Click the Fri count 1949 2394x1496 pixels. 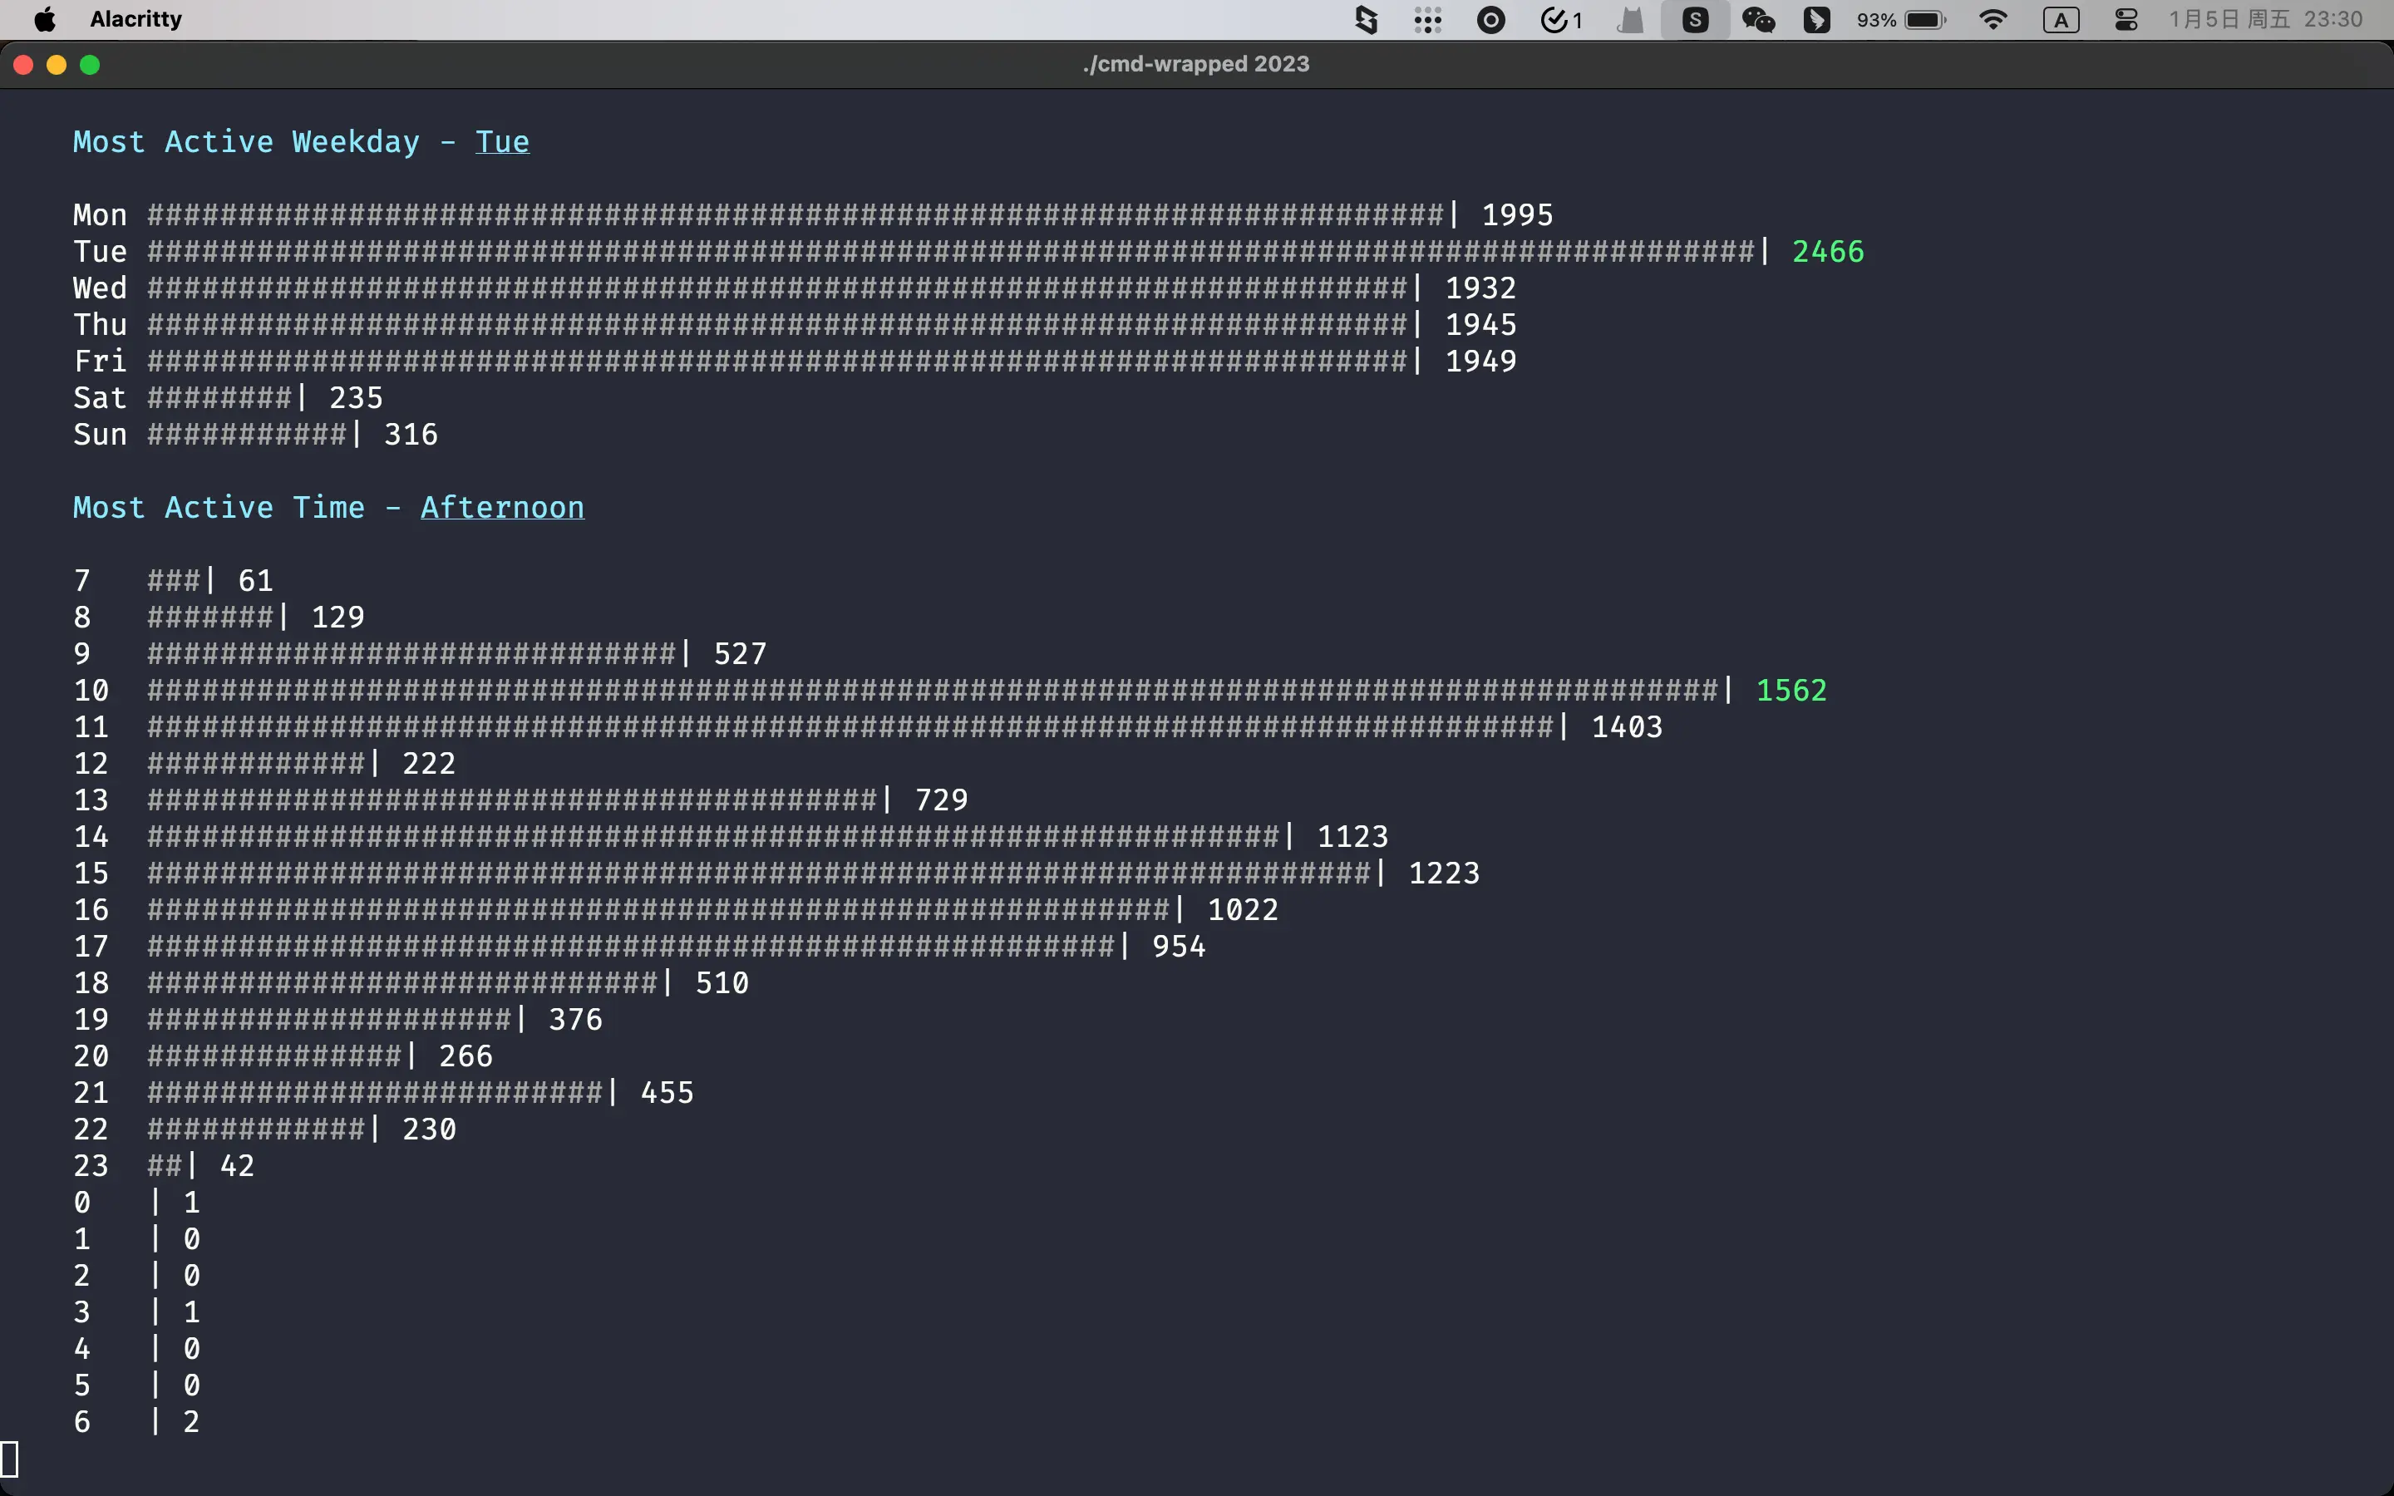pos(1481,362)
